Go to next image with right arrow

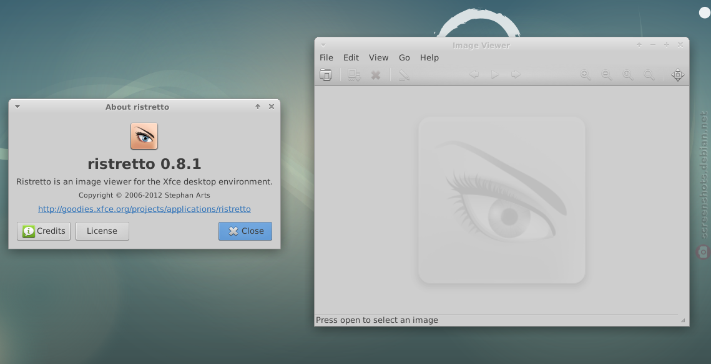pyautogui.click(x=516, y=74)
